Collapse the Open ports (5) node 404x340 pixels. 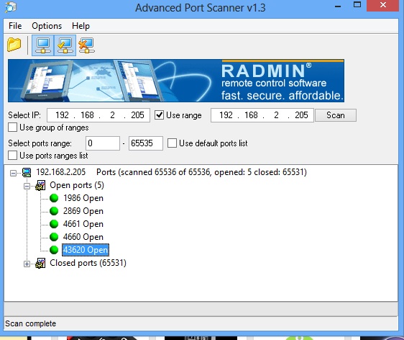pyautogui.click(x=27, y=186)
